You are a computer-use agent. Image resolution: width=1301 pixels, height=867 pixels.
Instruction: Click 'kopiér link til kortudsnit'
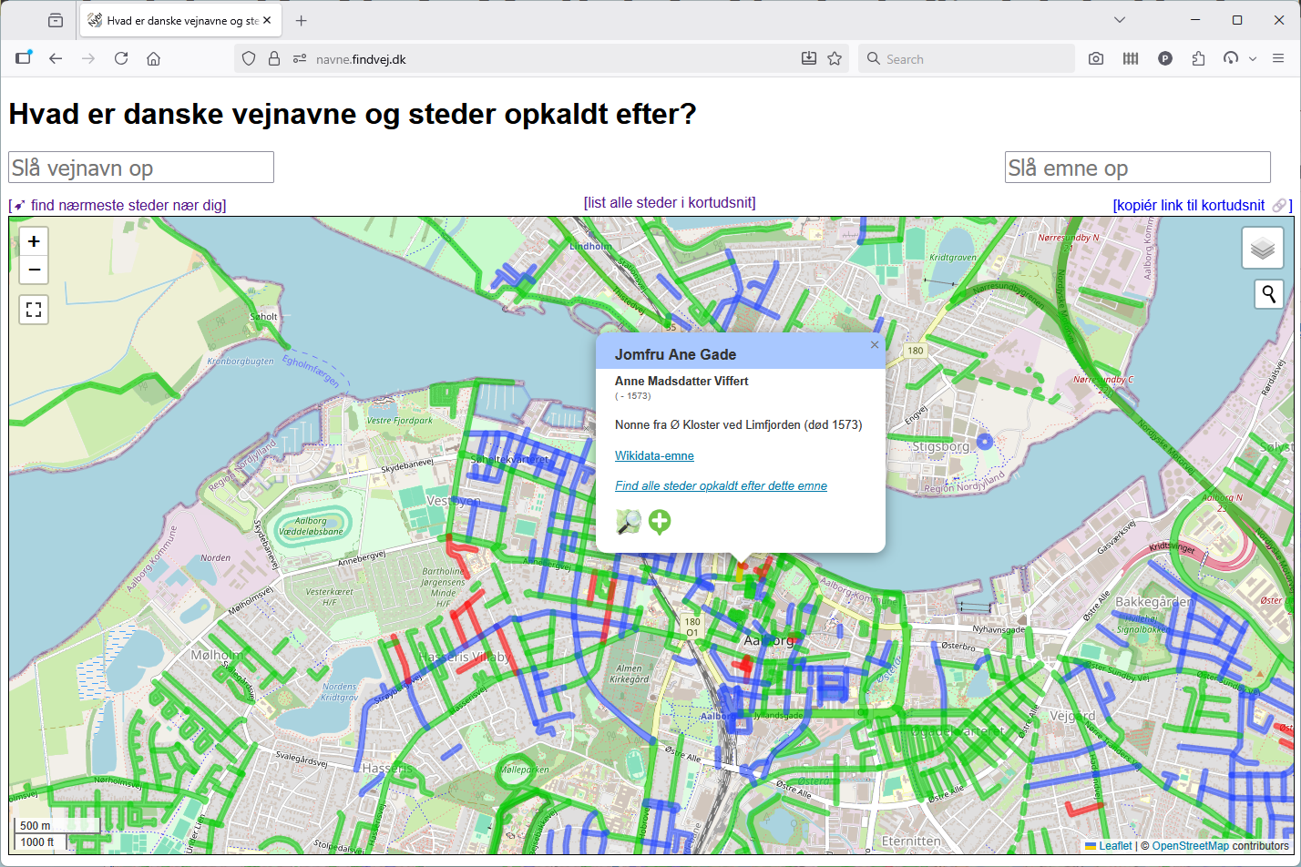[x=1189, y=206]
